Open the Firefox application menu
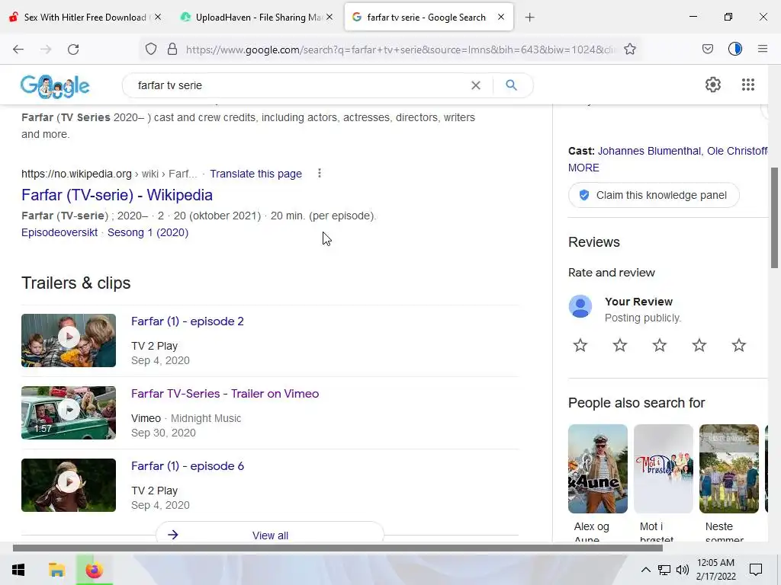The image size is (781, 585). point(763,49)
